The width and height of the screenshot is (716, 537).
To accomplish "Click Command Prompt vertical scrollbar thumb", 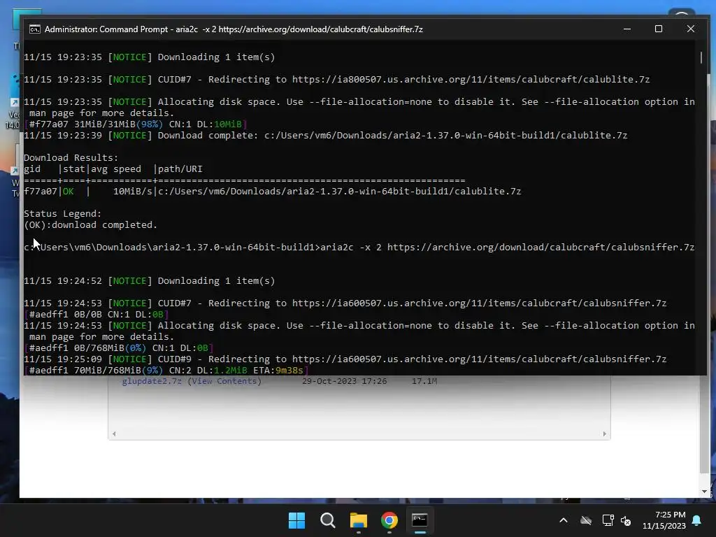I will (701, 57).
